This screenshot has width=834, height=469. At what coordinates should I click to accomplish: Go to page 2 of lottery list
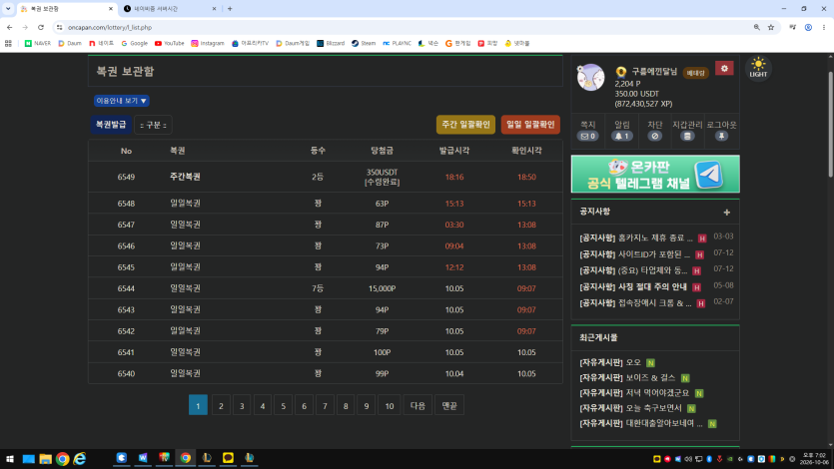(x=221, y=405)
